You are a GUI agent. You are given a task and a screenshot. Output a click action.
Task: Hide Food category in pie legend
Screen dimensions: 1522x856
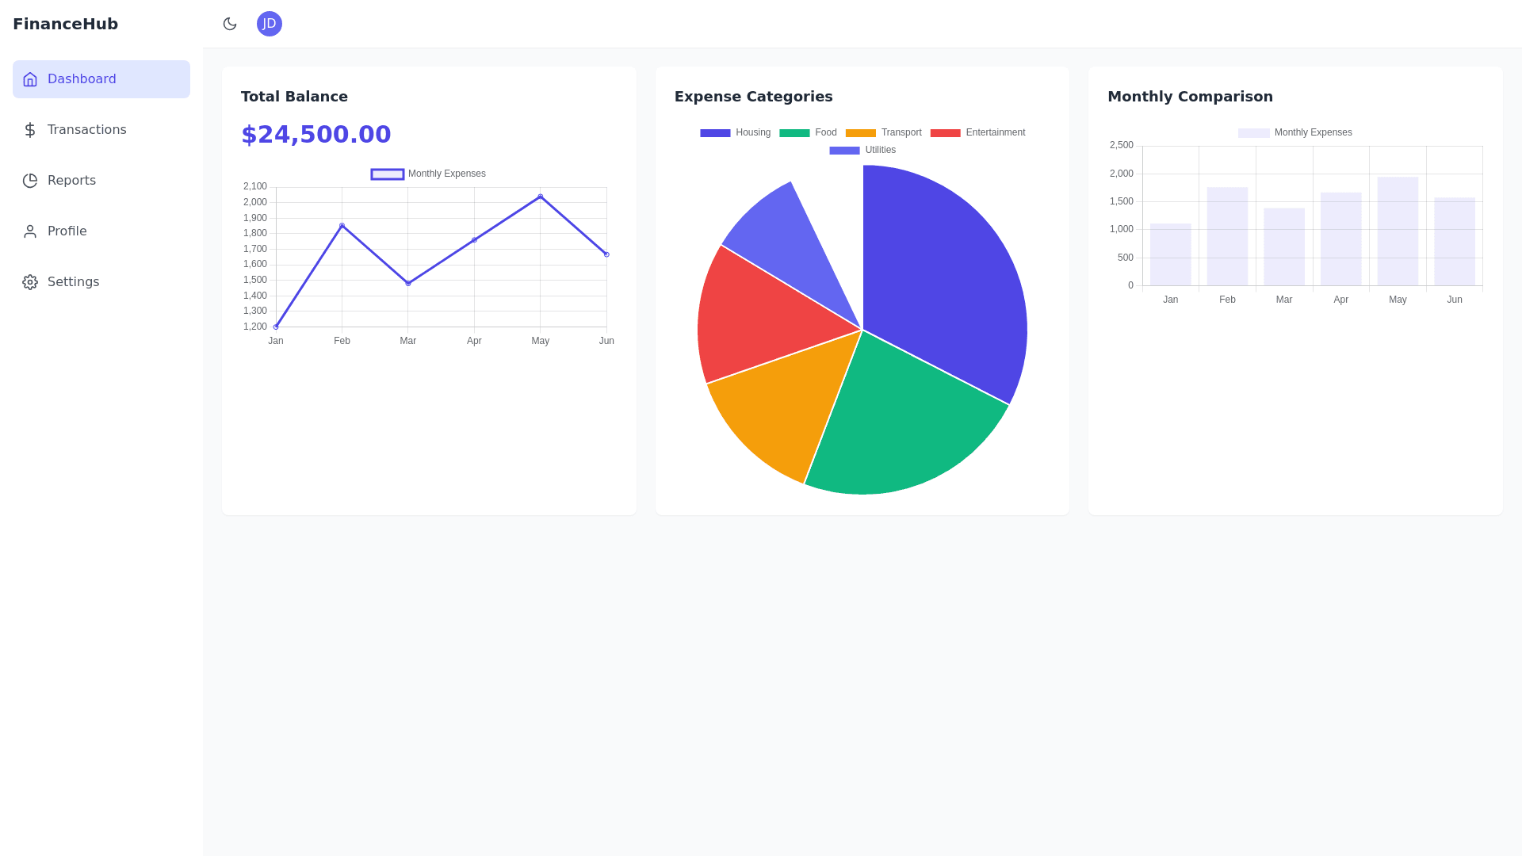point(808,133)
